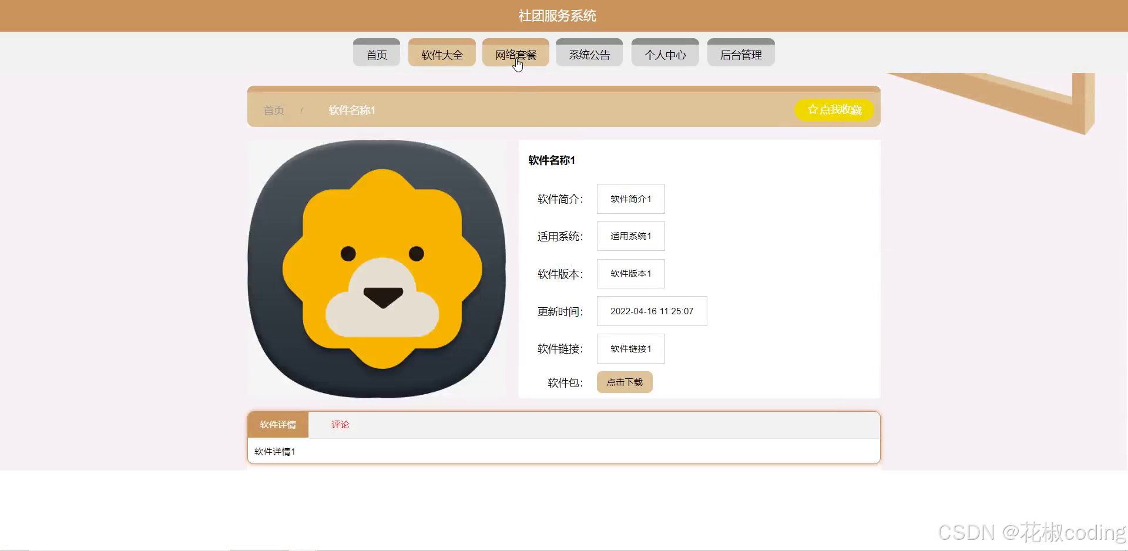Click the 软件链接1 link field

(630, 348)
